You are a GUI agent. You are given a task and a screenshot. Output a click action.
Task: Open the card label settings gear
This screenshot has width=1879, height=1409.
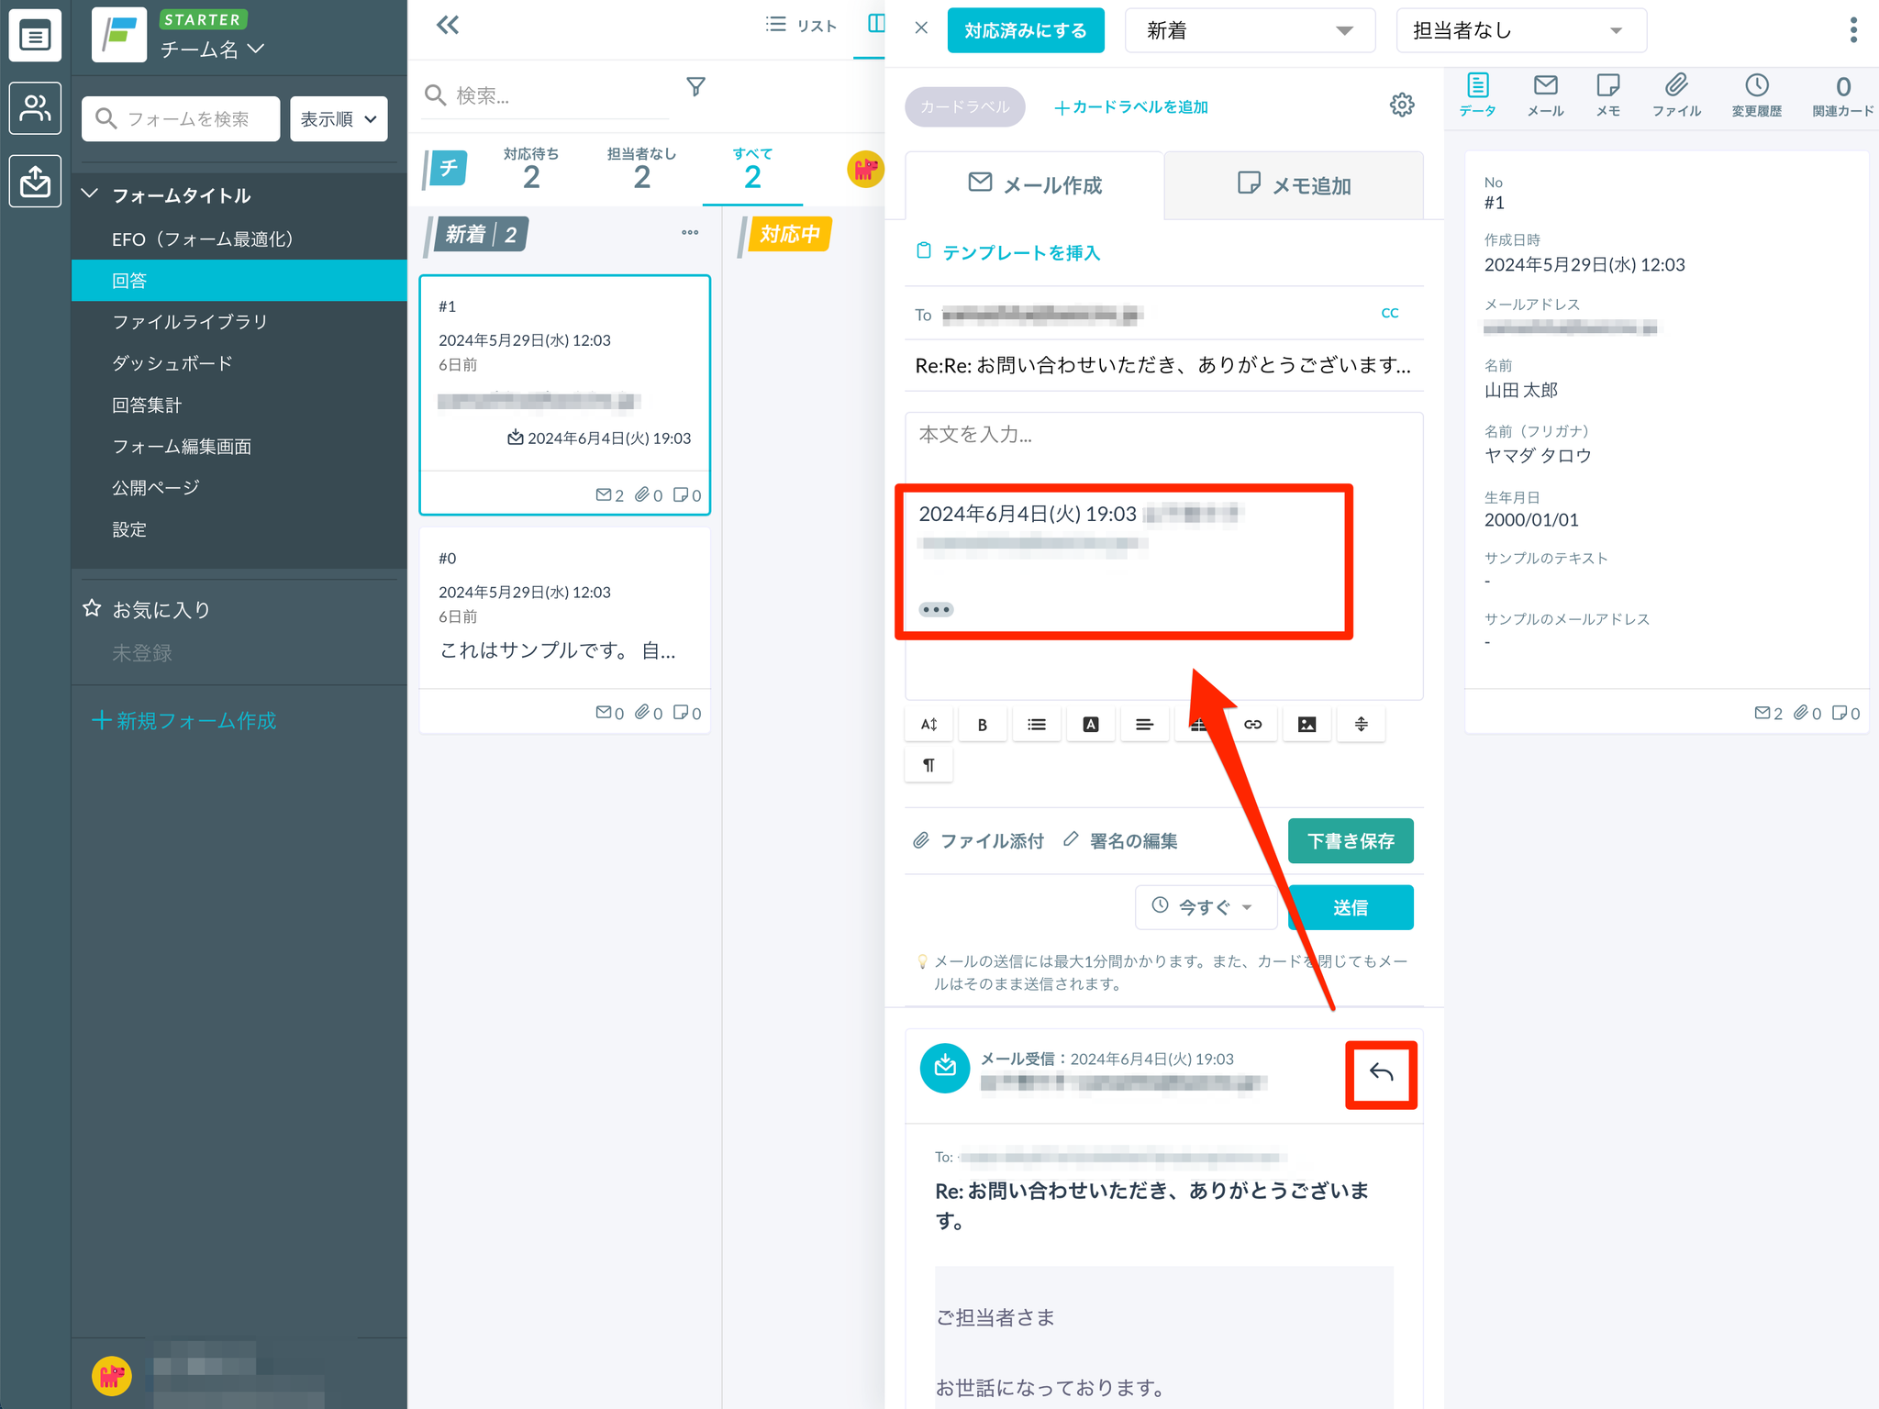[x=1401, y=105]
